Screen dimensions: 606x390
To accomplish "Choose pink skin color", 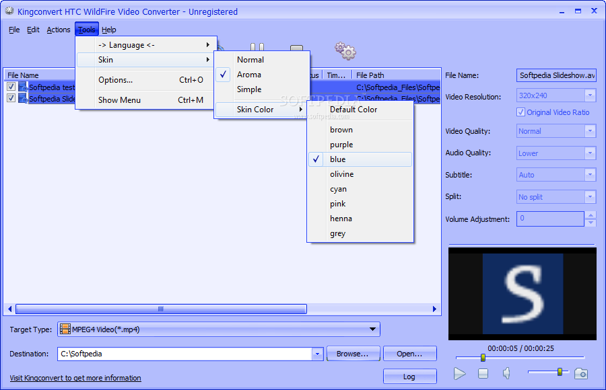I will click(x=360, y=204).
